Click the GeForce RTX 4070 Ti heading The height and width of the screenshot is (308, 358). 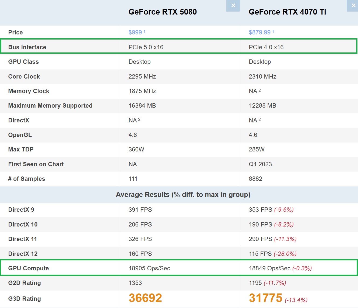coord(287,12)
